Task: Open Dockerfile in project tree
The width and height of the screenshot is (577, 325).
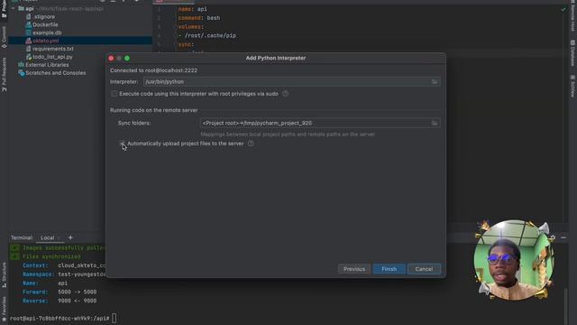Action: [x=45, y=24]
